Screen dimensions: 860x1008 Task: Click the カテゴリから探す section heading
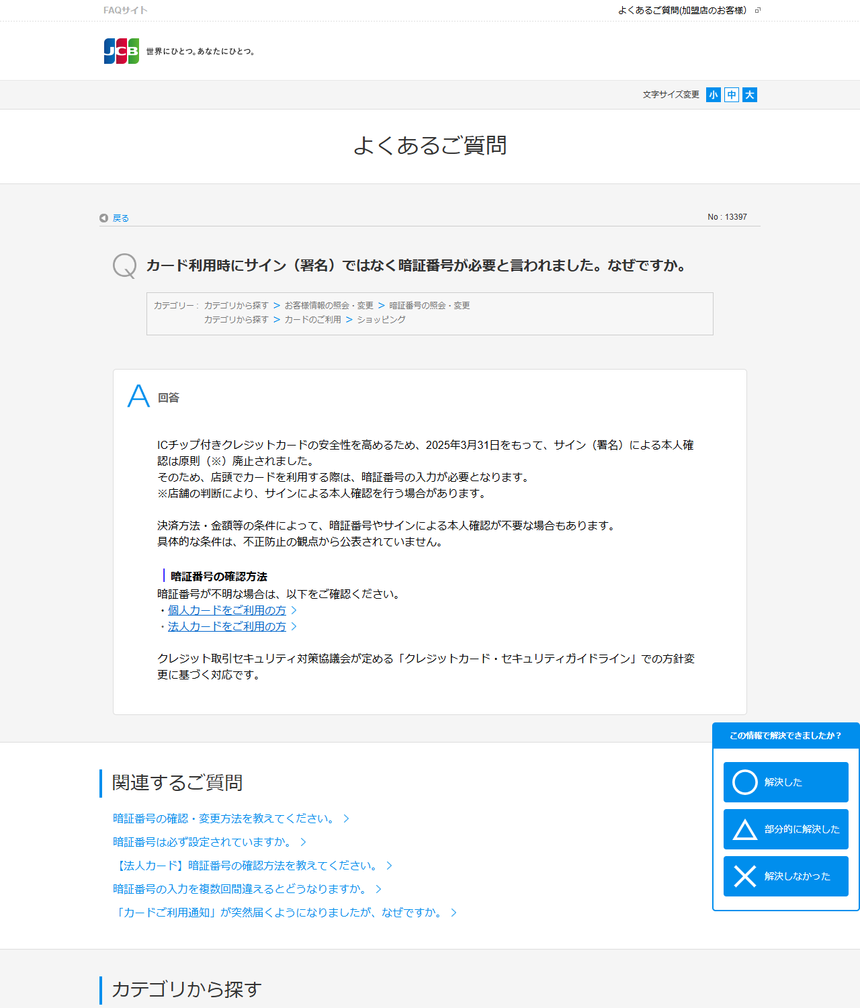187,989
